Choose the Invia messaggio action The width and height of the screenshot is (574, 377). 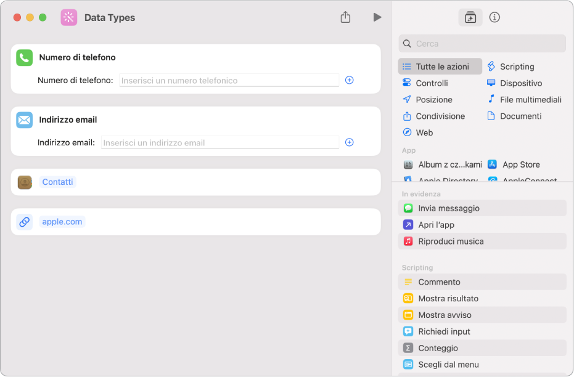point(449,208)
